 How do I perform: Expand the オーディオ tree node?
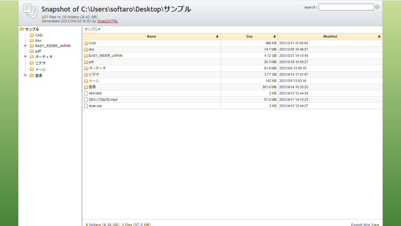pyautogui.click(x=25, y=56)
